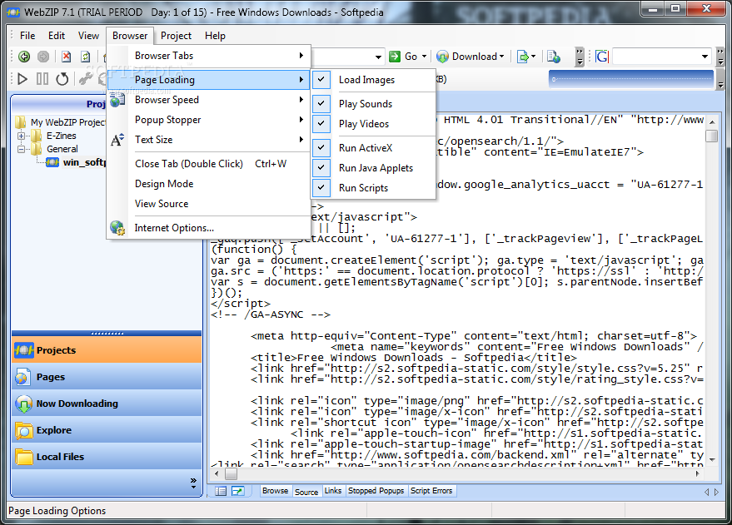Viewport: 732px width, 525px height.
Task: Start download with the Play icon
Action: tap(22, 79)
